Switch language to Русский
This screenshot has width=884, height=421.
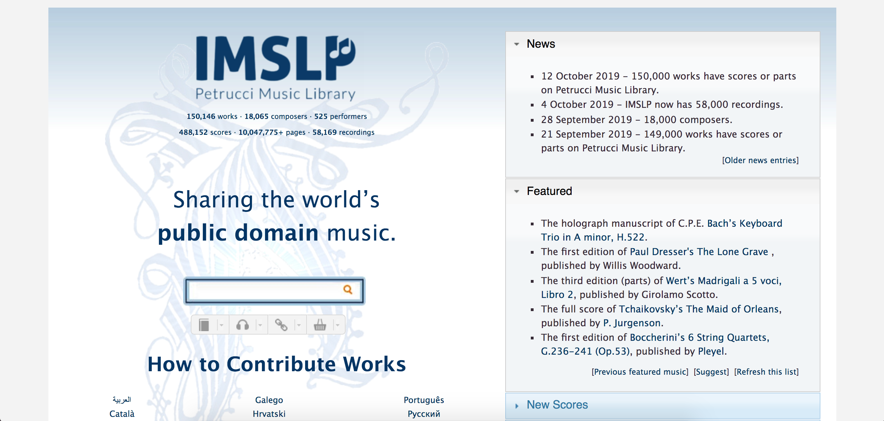coord(424,414)
